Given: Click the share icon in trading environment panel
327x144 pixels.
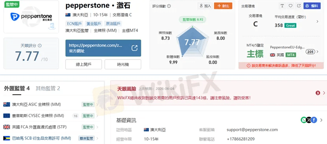Looking at the screenshot, I should point(299,6).
